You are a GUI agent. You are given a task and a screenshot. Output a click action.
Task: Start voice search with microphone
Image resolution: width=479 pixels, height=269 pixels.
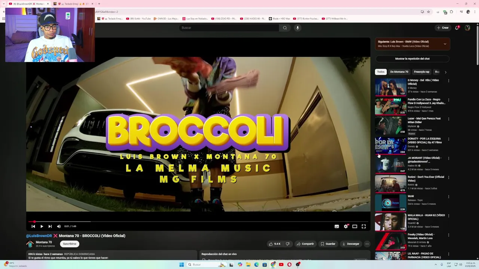(x=298, y=28)
